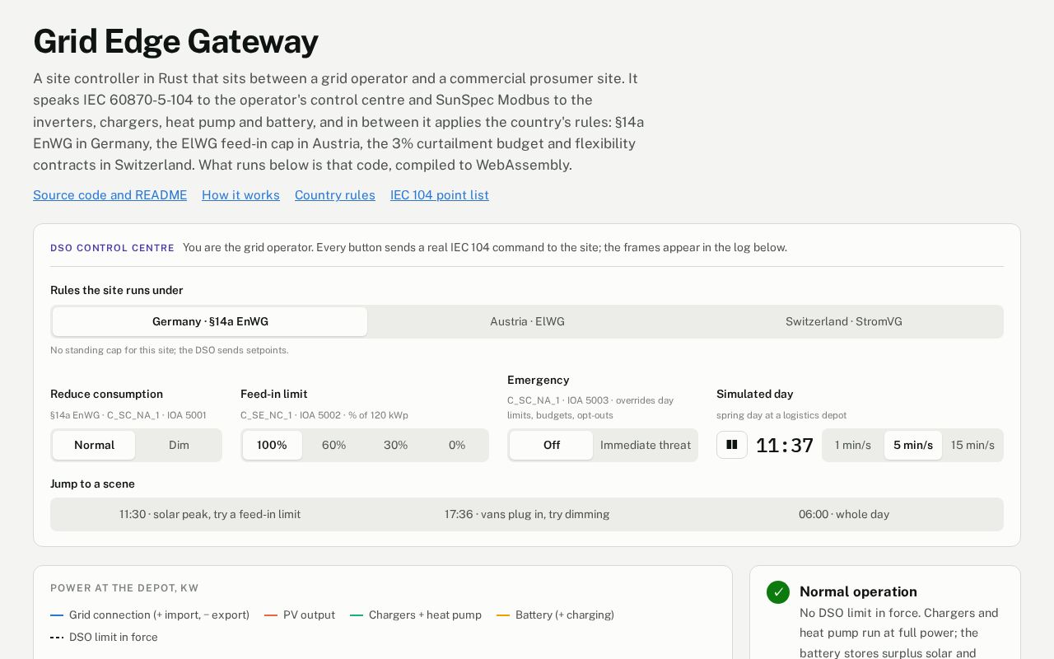Click the Chargers + heat pump legend entry
The width and height of the screenshot is (1054, 659).
[x=416, y=615]
